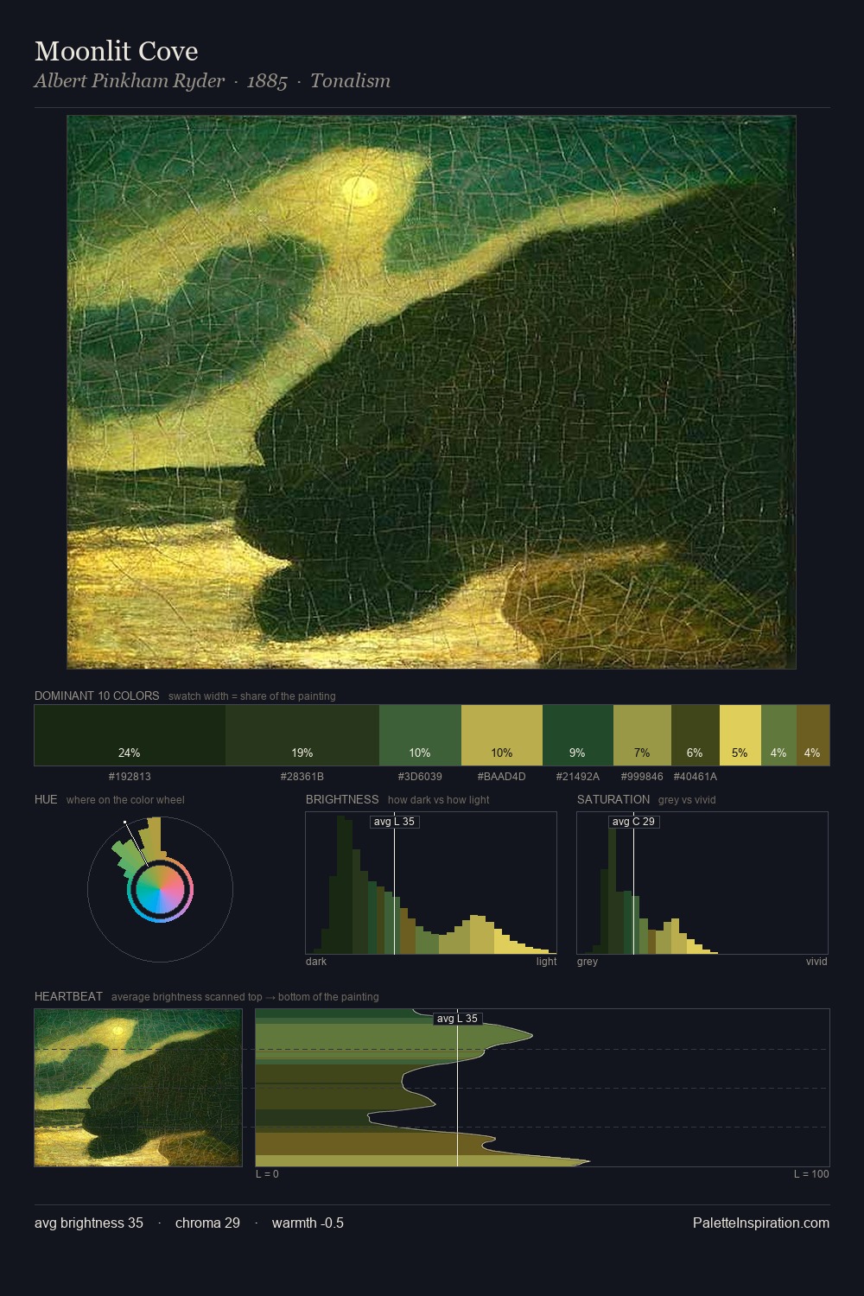This screenshot has width=864, height=1296.
Task: Pick the 4% brown swatch
Action: pos(813,735)
